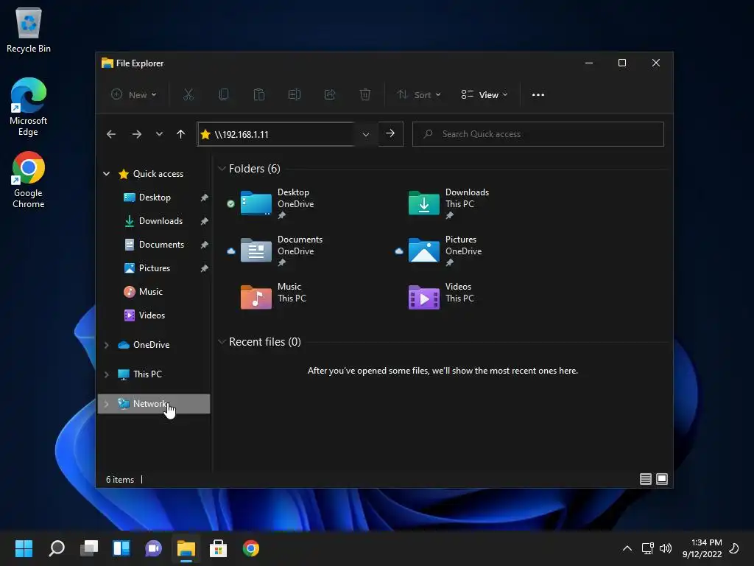Open Google Chrome desktop shortcut
This screenshot has width=754, height=566.
tap(29, 180)
